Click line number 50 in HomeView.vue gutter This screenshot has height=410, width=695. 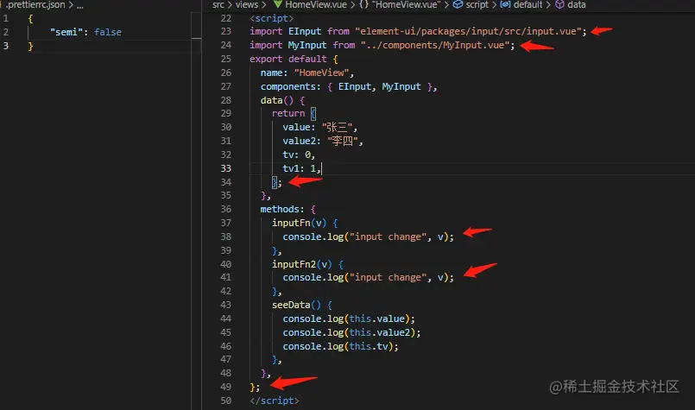coord(225,401)
